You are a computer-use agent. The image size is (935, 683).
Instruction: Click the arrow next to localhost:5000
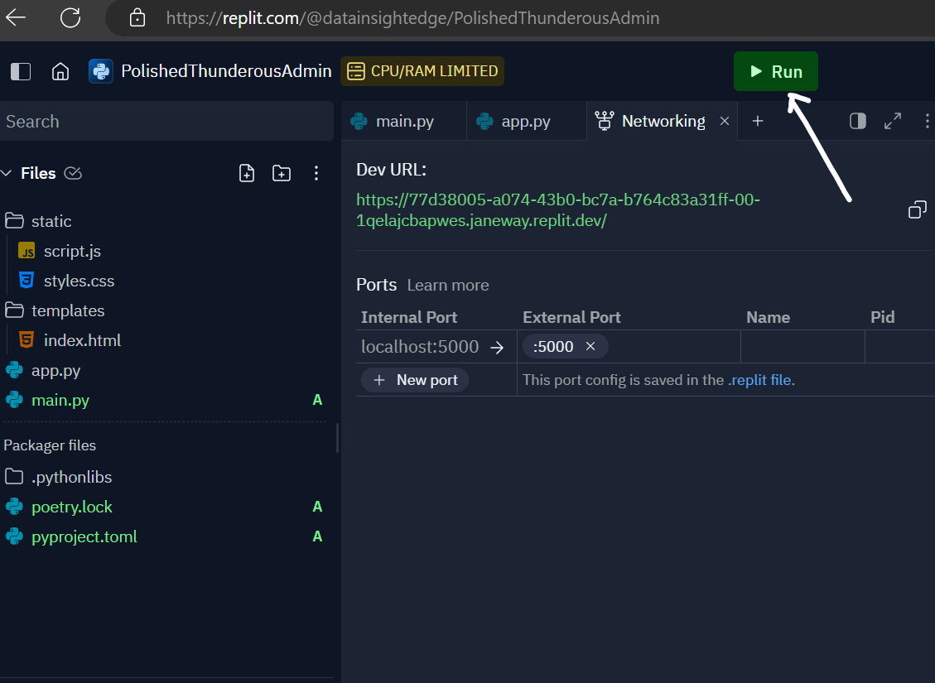point(497,347)
